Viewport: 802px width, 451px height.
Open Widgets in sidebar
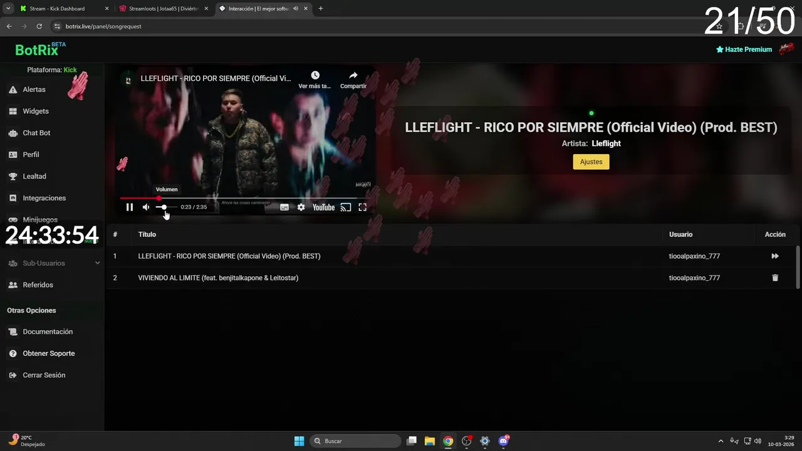[x=36, y=111]
